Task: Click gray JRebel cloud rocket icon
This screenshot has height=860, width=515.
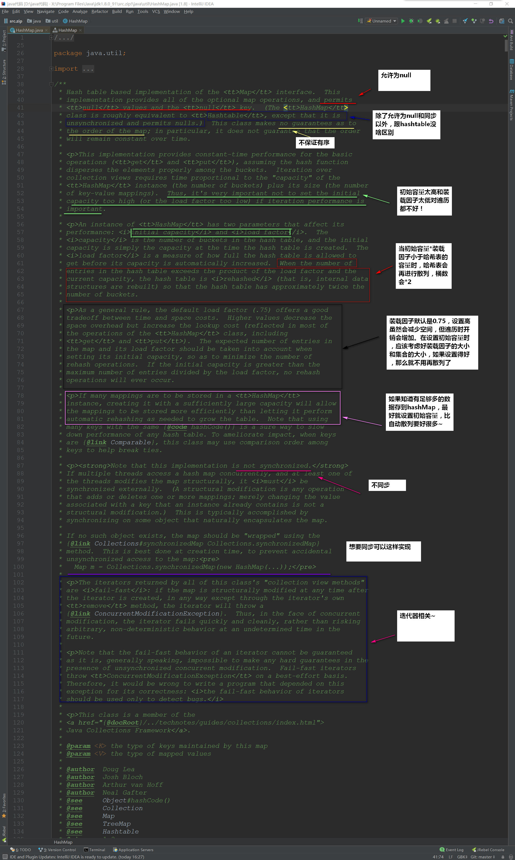Action: point(446,21)
